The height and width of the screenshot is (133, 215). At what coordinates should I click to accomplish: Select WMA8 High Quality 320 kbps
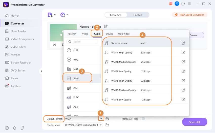click(x=145, y=53)
